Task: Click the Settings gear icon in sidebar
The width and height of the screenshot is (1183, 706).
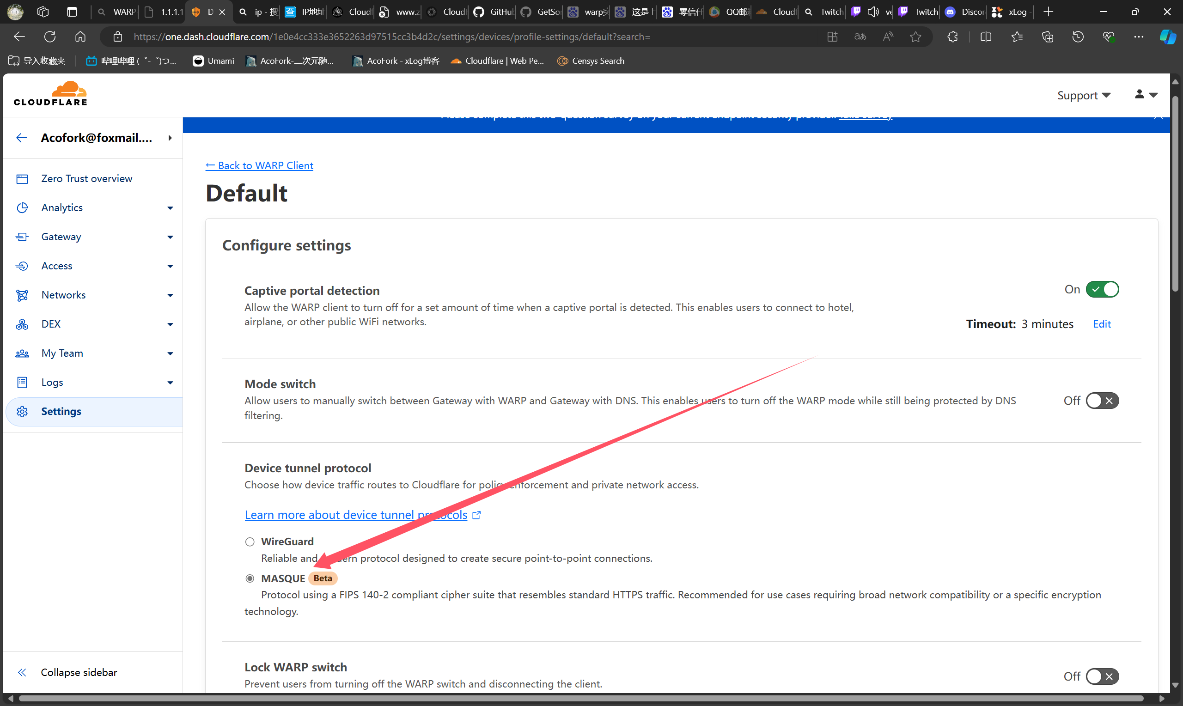Action: pos(22,412)
